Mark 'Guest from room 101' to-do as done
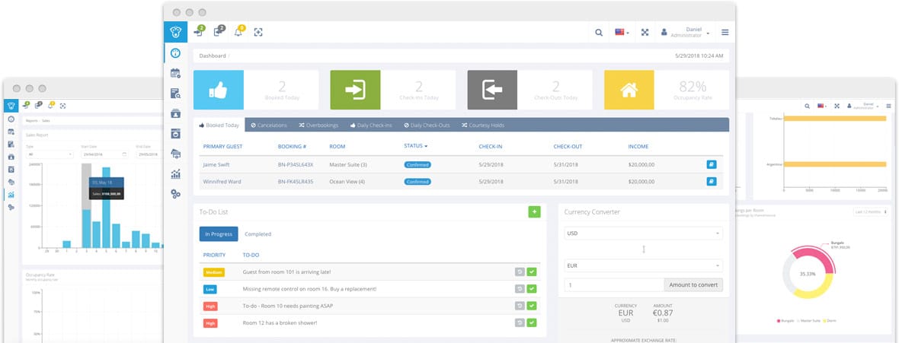The height and width of the screenshot is (343, 899). (532, 272)
